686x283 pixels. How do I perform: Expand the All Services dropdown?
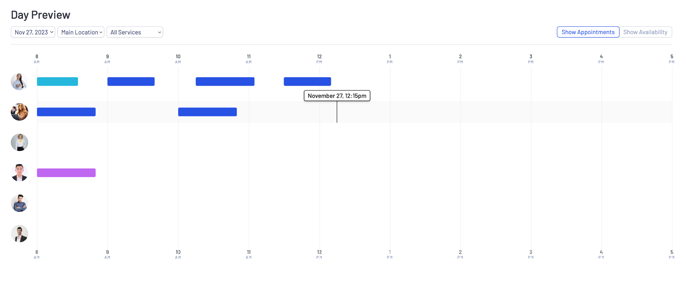[x=135, y=32]
